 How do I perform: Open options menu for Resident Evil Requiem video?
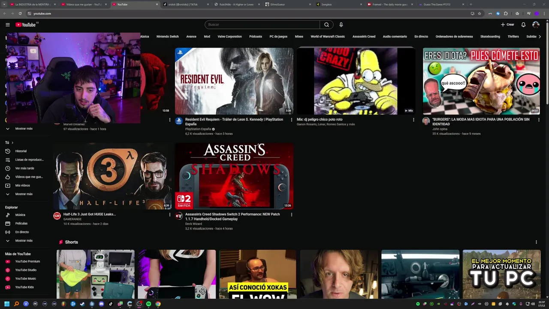point(292,120)
